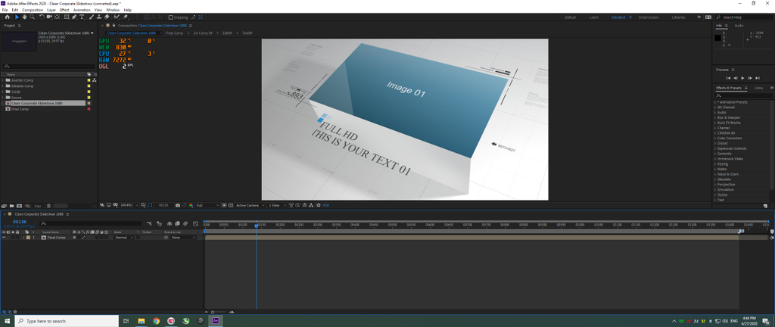Toggle the Snapping checkbox
Viewport: 775px width, 327px height.
171,17
